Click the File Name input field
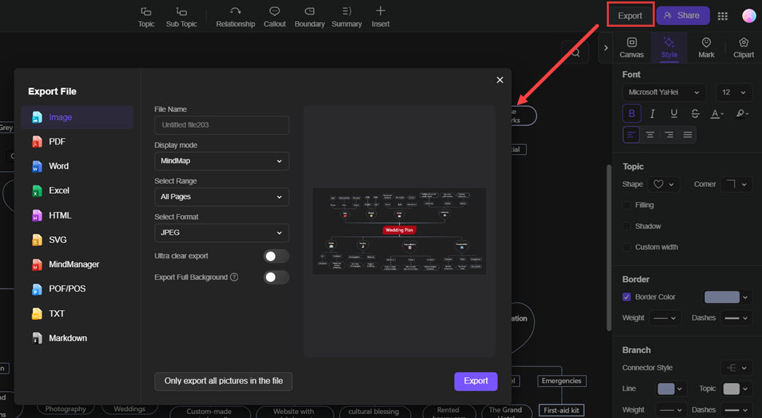762x418 pixels. tap(222, 125)
